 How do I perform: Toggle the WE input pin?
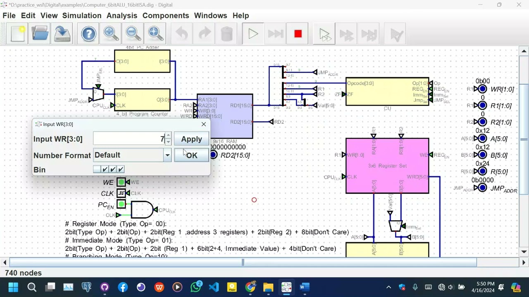(121, 182)
